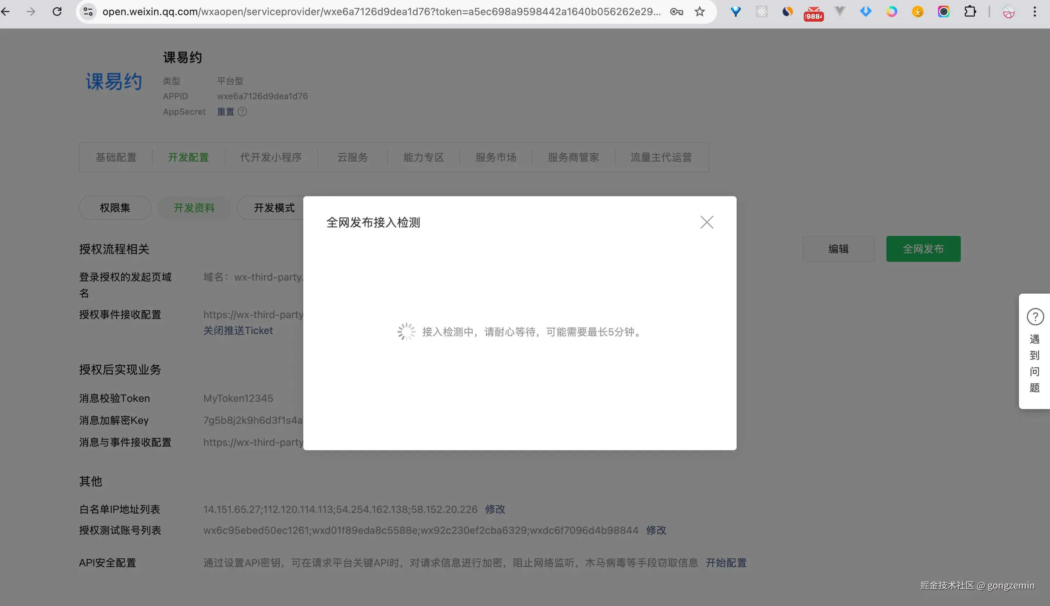Image resolution: width=1050 pixels, height=606 pixels.
Task: Select the 云服务 tab
Action: [352, 157]
